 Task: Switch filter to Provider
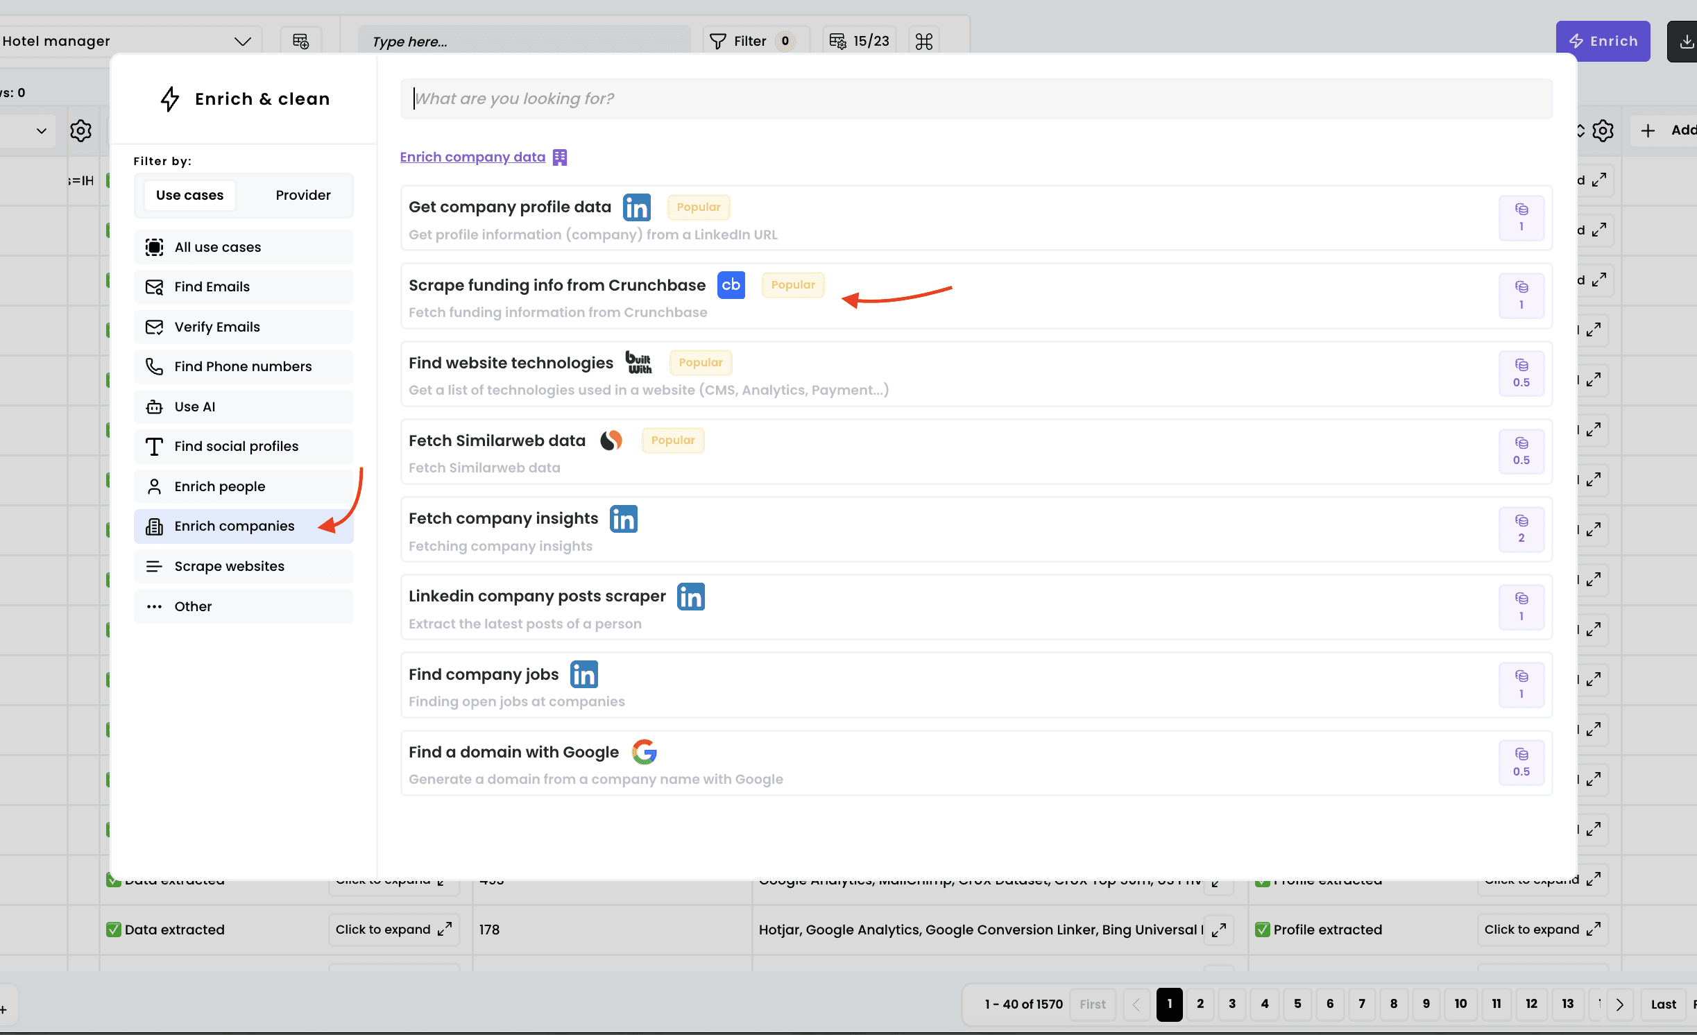coord(302,196)
